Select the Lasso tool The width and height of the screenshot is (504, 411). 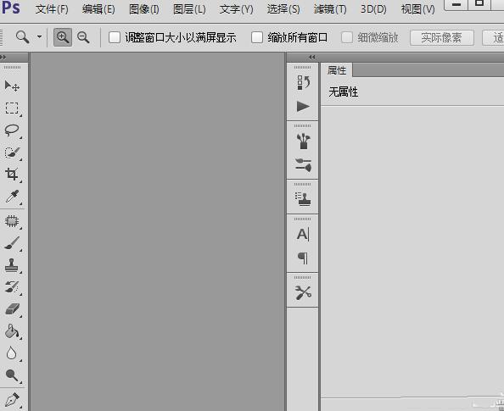[12, 130]
